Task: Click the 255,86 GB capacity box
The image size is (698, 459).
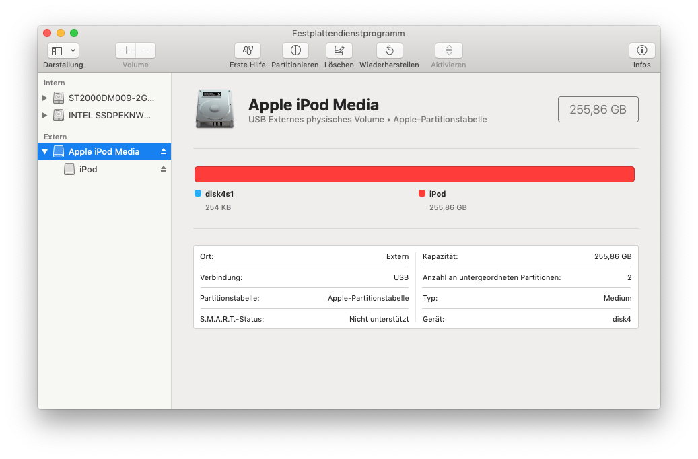Action: 598,109
